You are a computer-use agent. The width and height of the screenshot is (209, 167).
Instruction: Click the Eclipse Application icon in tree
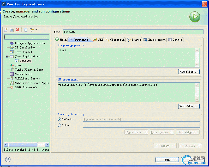click(12, 43)
